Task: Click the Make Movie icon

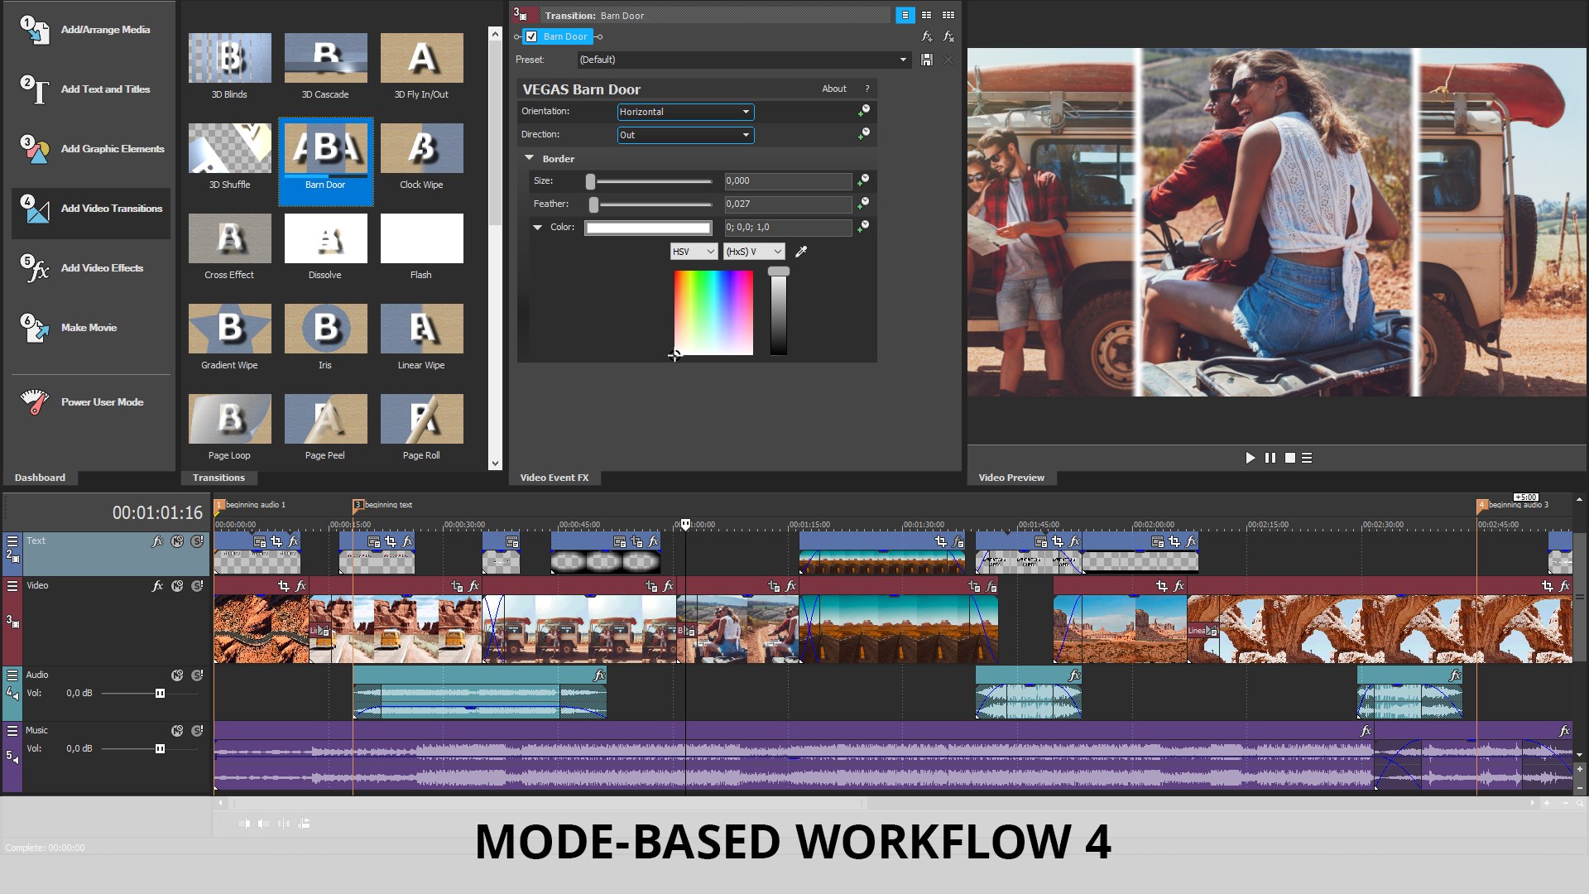Action: 35,330
